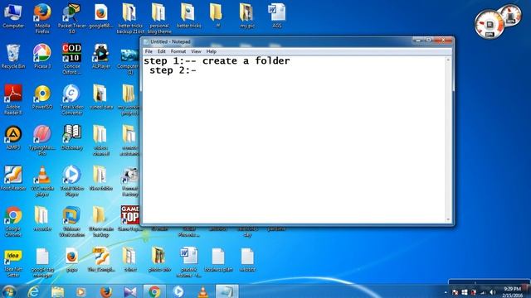This screenshot has height=298, width=531.
Task: Click the Notepad taskbar button
Action: [227, 291]
